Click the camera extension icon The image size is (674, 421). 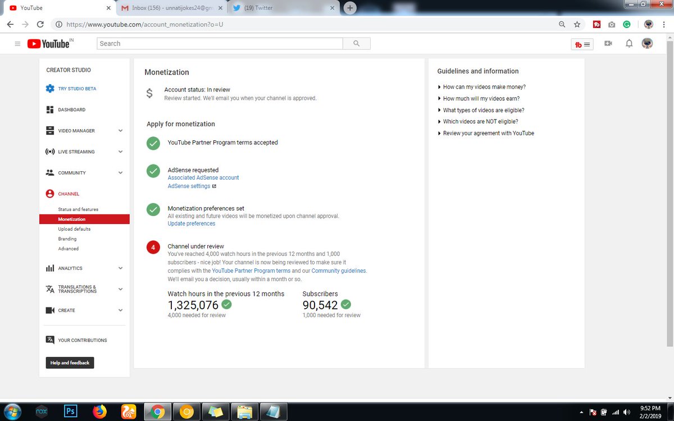tap(612, 25)
